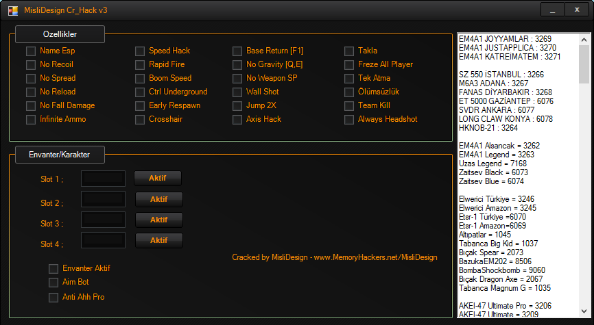This screenshot has width=594, height=325.
Task: Select the Slot 3 input field
Action: [103, 220]
